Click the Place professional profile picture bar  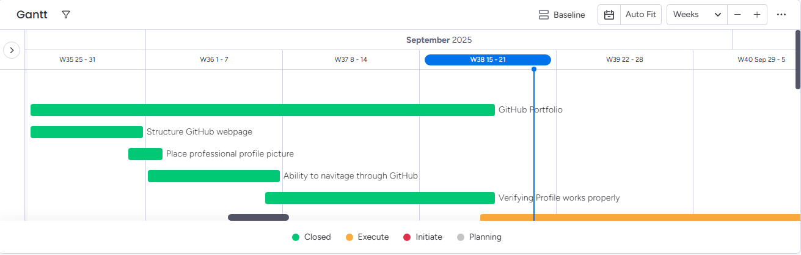145,154
